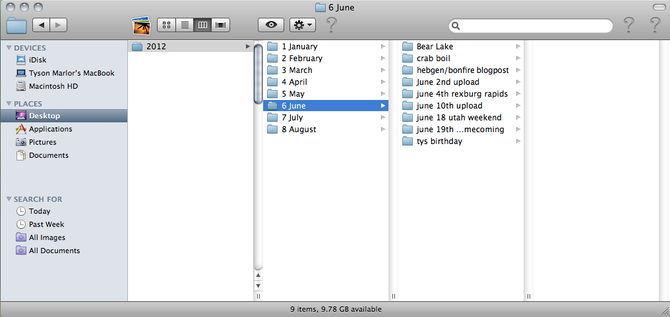
Task: Click the iPhoto sunset icon in toolbar
Action: coord(141,25)
